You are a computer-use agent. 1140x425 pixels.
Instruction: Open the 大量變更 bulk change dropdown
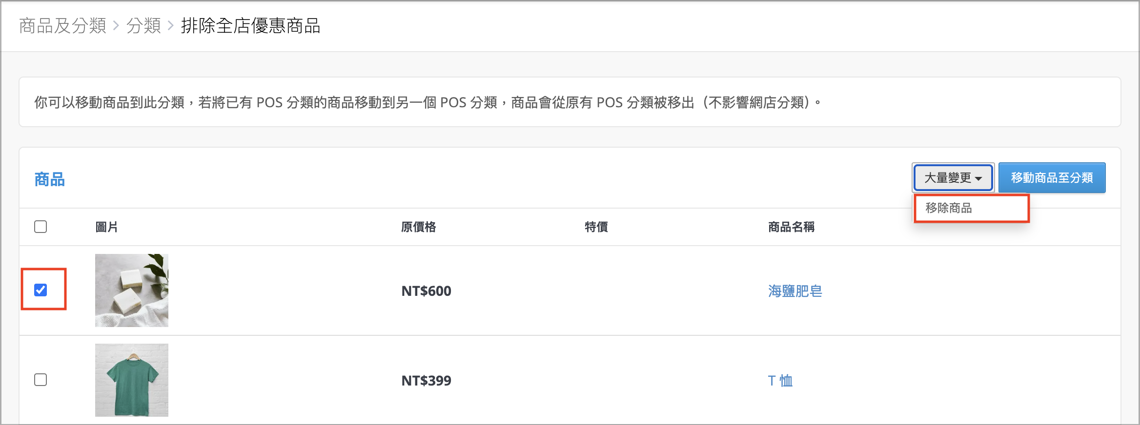953,178
